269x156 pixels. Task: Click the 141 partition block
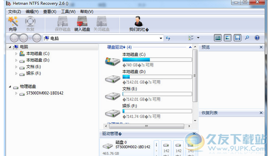click(191, 148)
